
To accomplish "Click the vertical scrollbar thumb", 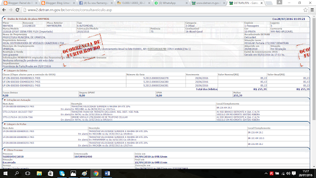I will 314,69.
